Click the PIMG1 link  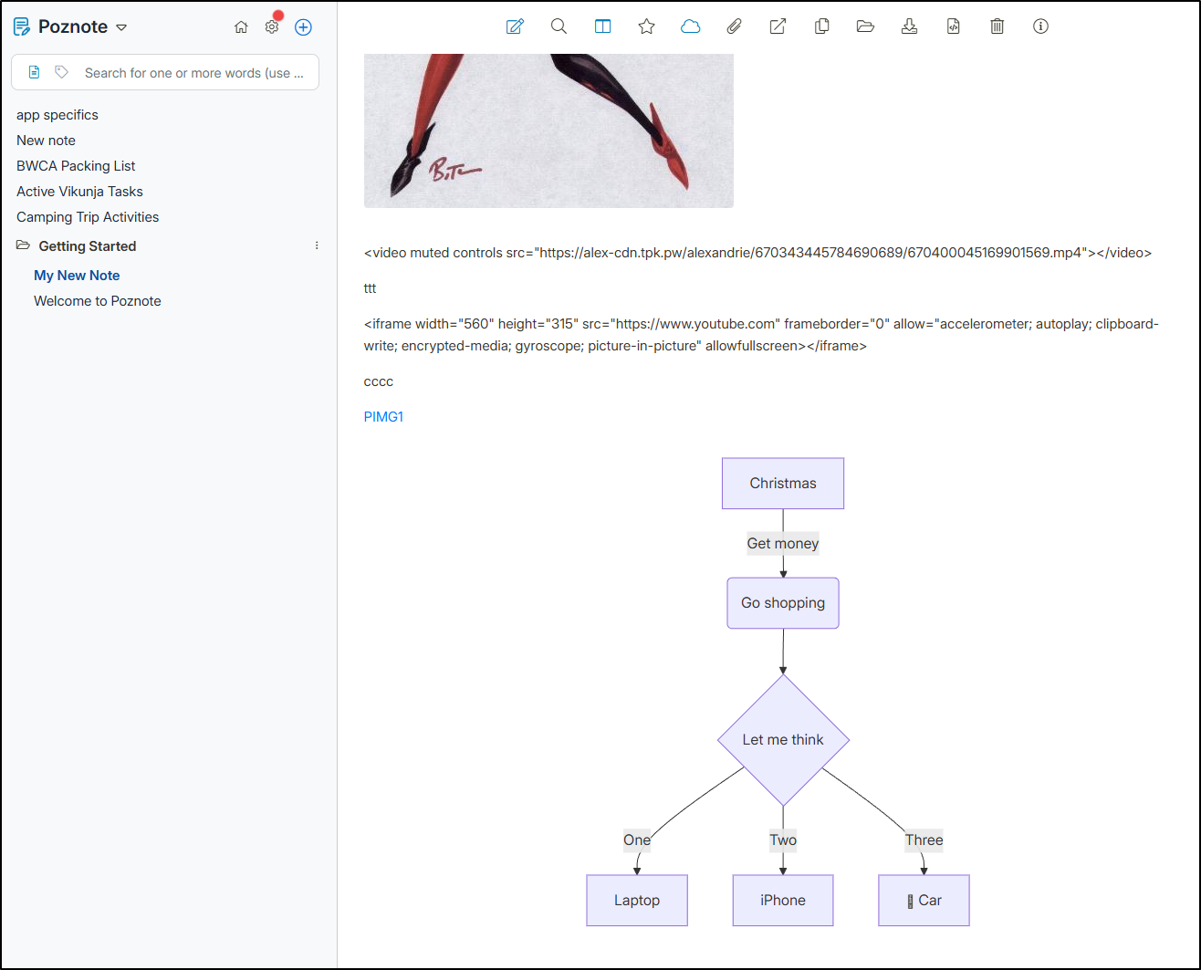[x=383, y=417]
